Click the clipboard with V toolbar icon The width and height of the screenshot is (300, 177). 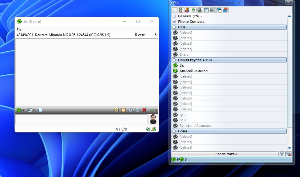(219, 10)
